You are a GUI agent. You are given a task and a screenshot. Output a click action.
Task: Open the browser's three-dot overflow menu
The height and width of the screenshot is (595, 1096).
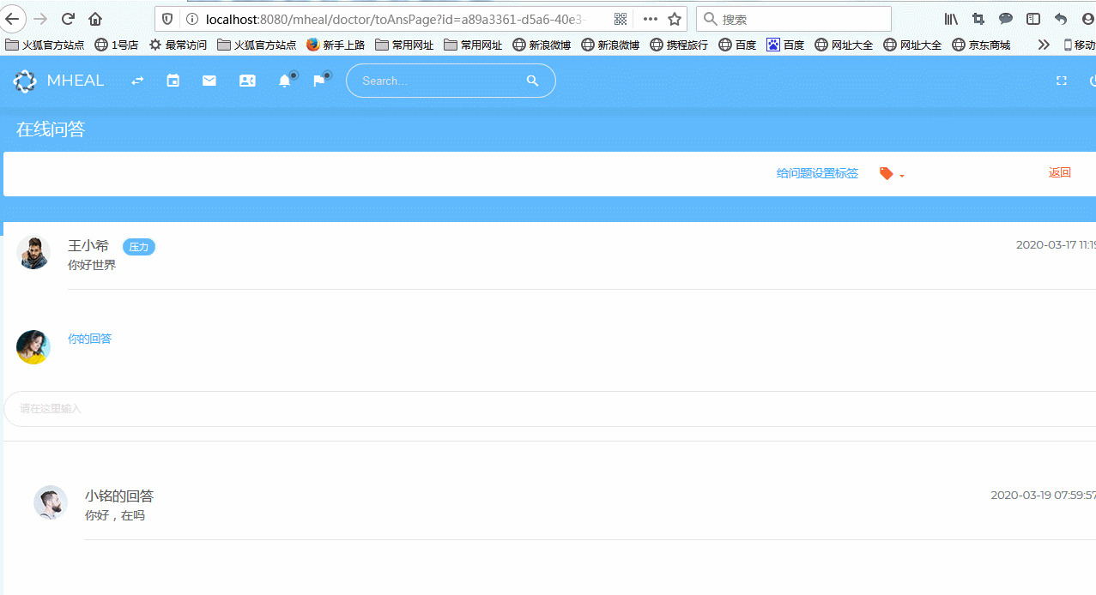coord(649,18)
